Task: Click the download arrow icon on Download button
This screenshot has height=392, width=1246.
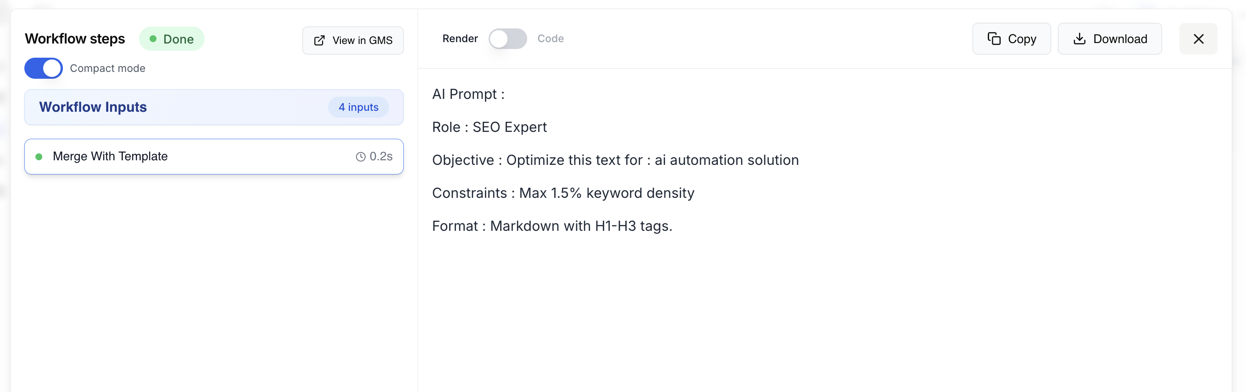Action: point(1079,38)
